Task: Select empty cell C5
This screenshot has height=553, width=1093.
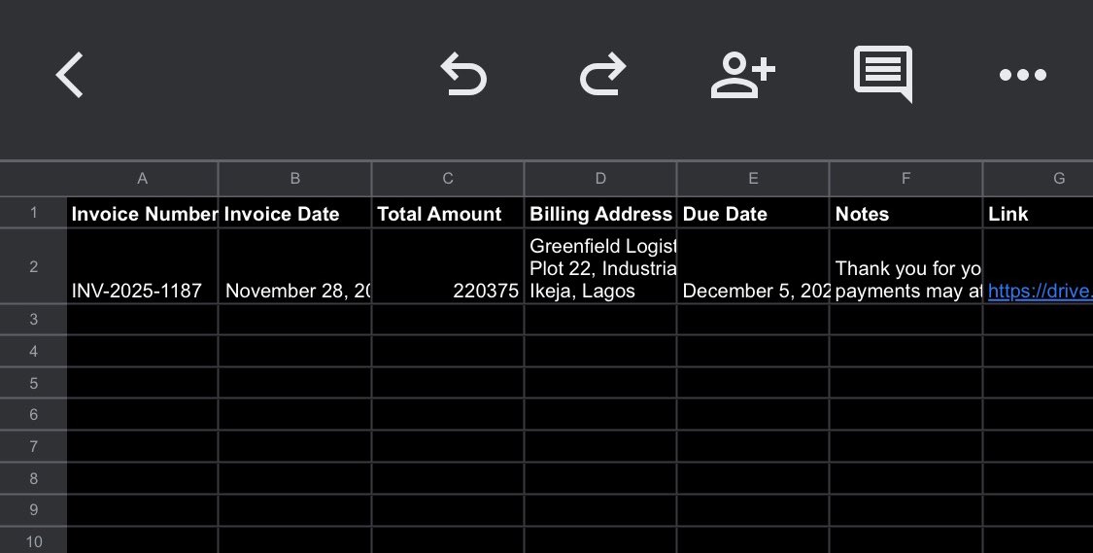Action: [448, 384]
